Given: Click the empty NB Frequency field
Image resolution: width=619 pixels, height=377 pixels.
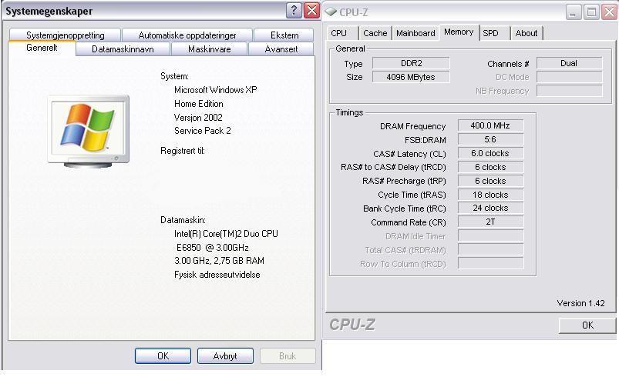Looking at the screenshot, I should tap(569, 91).
